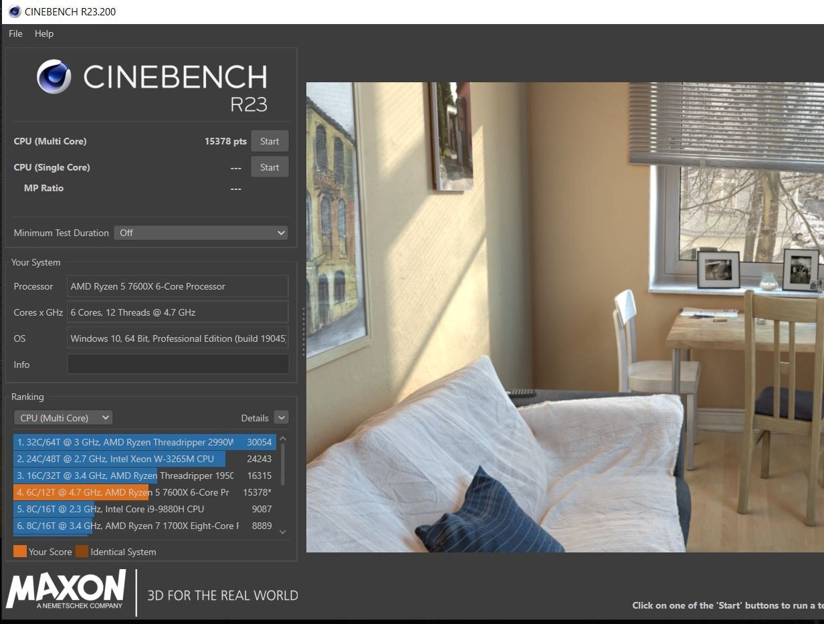Click the scroll-down arrow in Ranking list
The height and width of the screenshot is (624, 824).
pyautogui.click(x=282, y=532)
